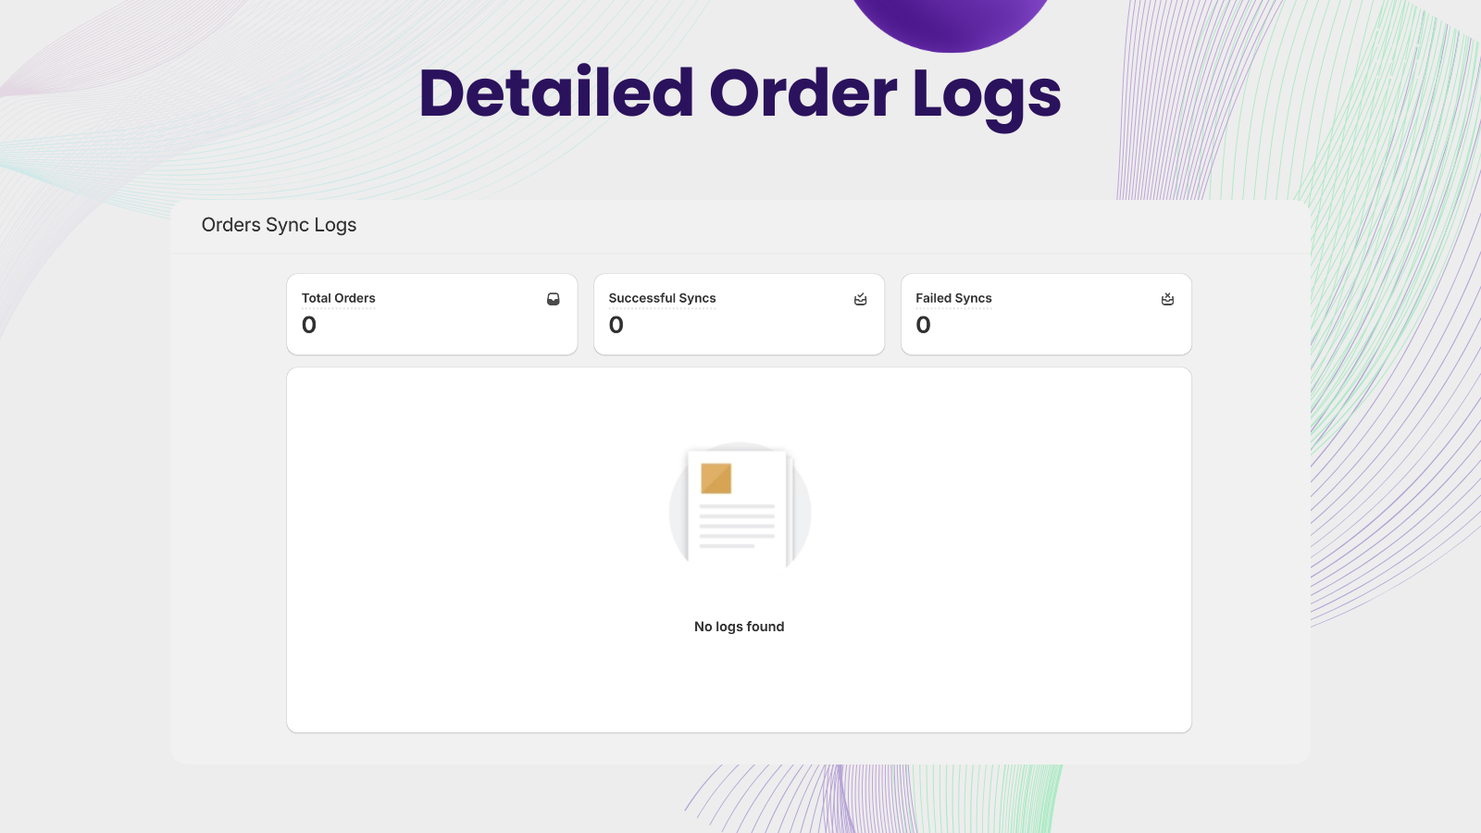Screen dimensions: 1481x833
Task: Select the Successful Syncs label
Action: coord(663,298)
